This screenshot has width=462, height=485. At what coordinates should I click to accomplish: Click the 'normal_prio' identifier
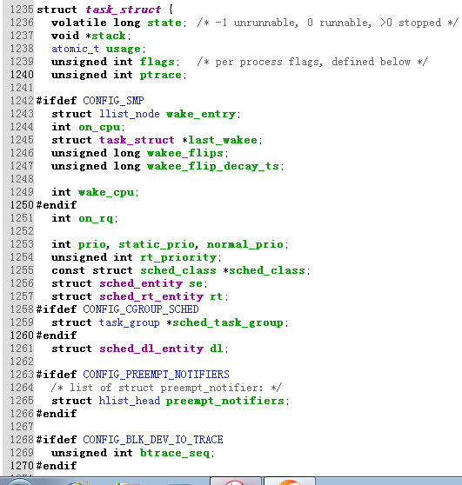tap(245, 244)
